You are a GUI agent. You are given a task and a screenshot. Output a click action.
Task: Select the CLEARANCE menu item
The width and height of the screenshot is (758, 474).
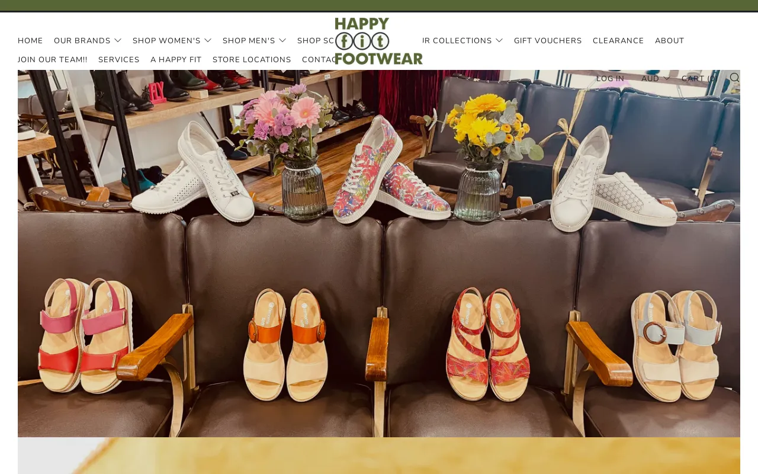coord(618,40)
